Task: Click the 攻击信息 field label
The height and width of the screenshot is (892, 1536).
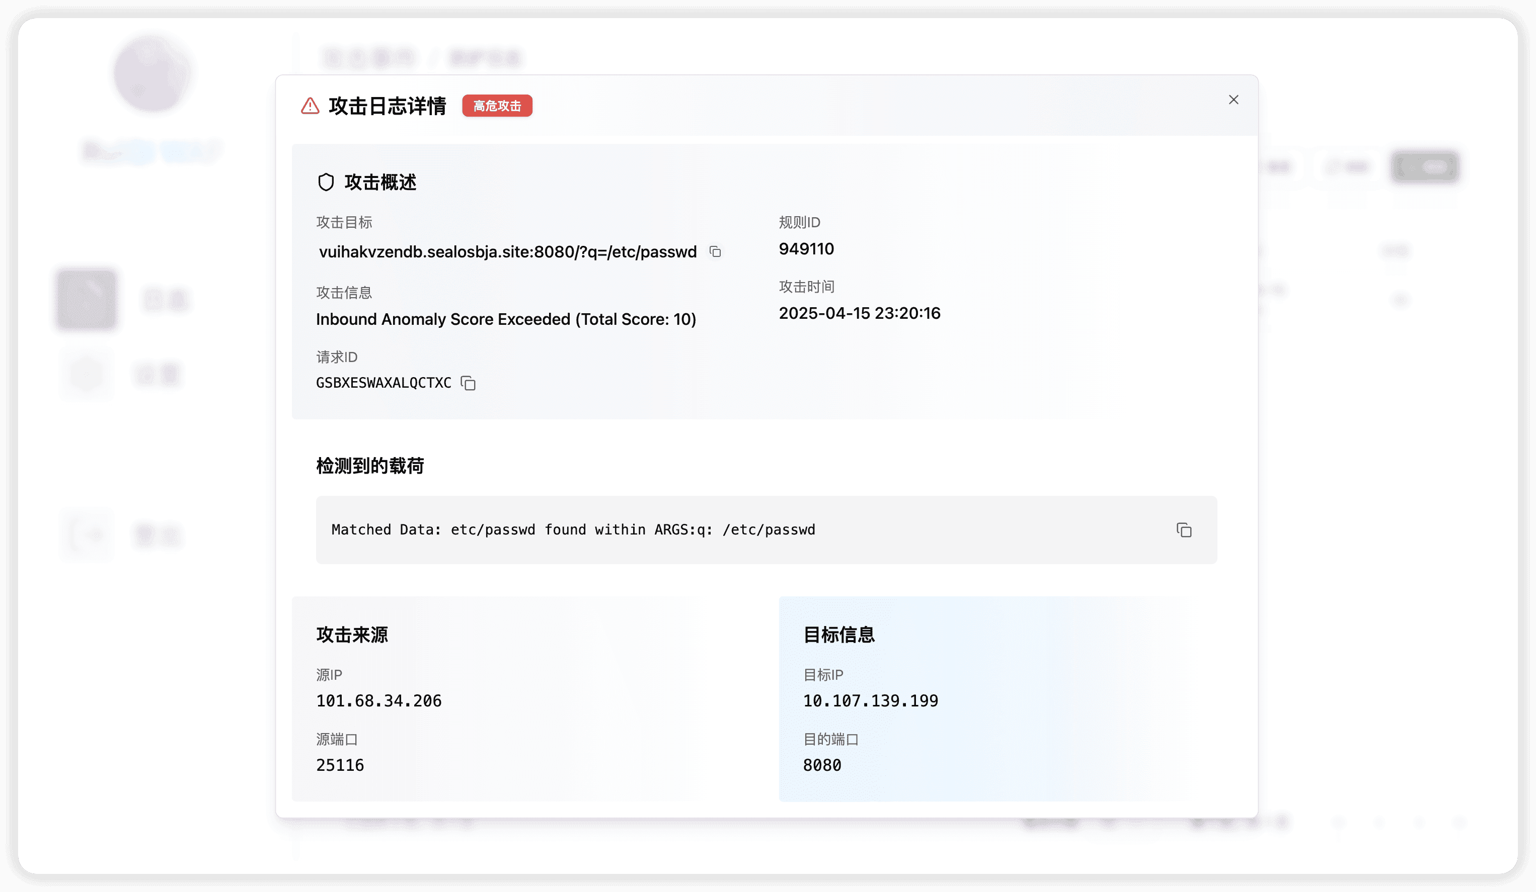Action: [344, 293]
